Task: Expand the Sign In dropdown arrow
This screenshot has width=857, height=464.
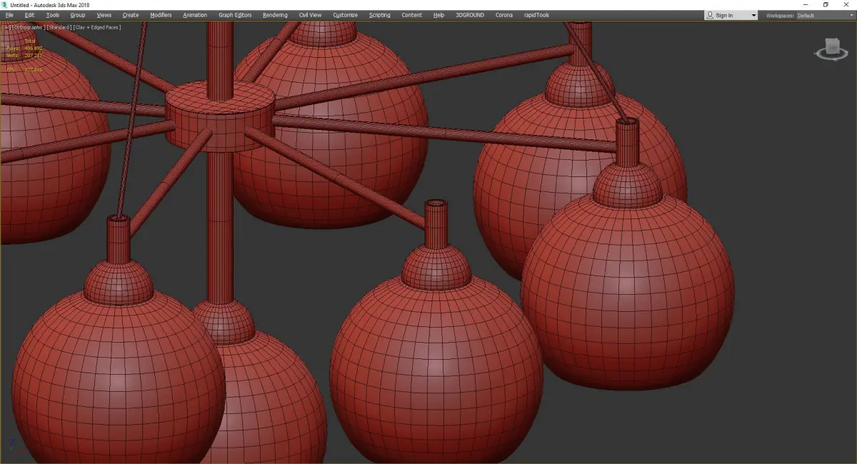Action: (753, 15)
